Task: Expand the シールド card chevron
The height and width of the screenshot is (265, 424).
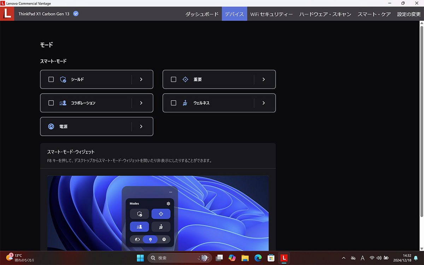Action: click(141, 79)
